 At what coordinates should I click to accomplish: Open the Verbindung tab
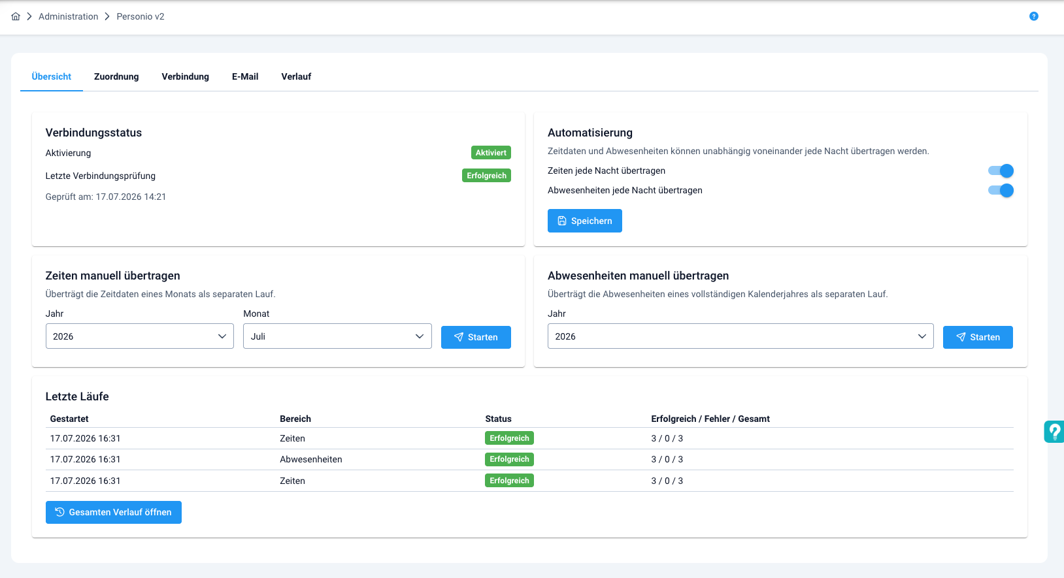186,76
